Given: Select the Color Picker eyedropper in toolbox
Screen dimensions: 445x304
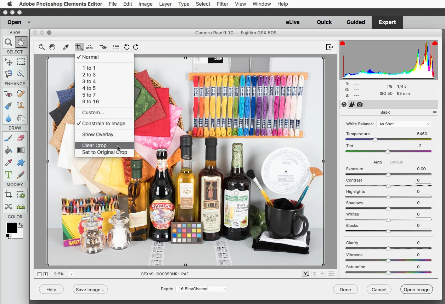Looking at the screenshot, I should point(9,163).
